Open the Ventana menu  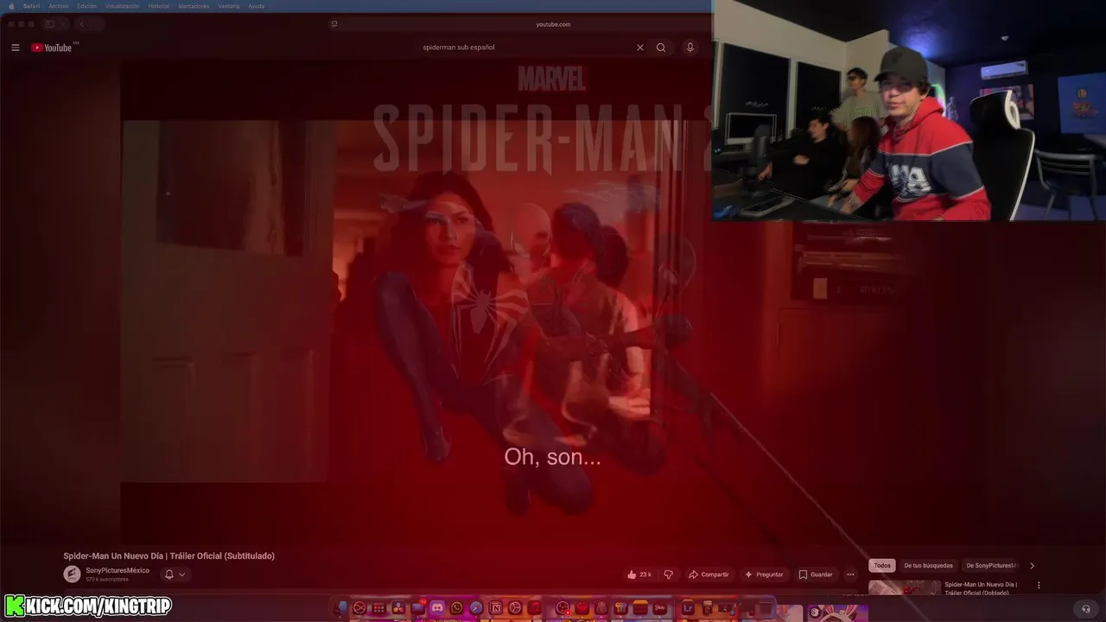[x=229, y=6]
